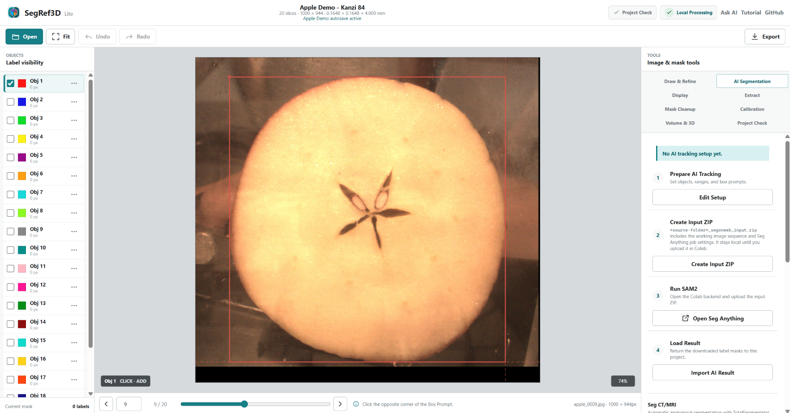Go to the next slice
The image size is (790, 413).
[340, 404]
